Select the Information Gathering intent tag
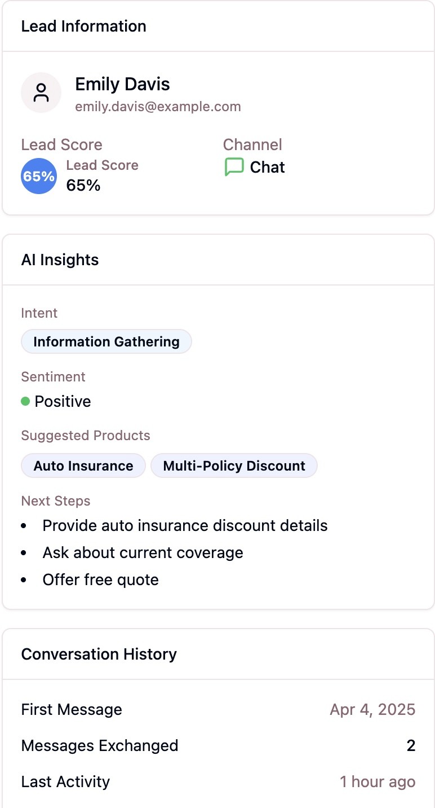435x808 pixels. point(106,341)
